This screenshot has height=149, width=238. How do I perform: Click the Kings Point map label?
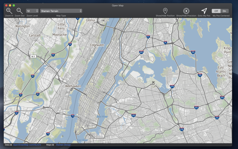click(227, 50)
